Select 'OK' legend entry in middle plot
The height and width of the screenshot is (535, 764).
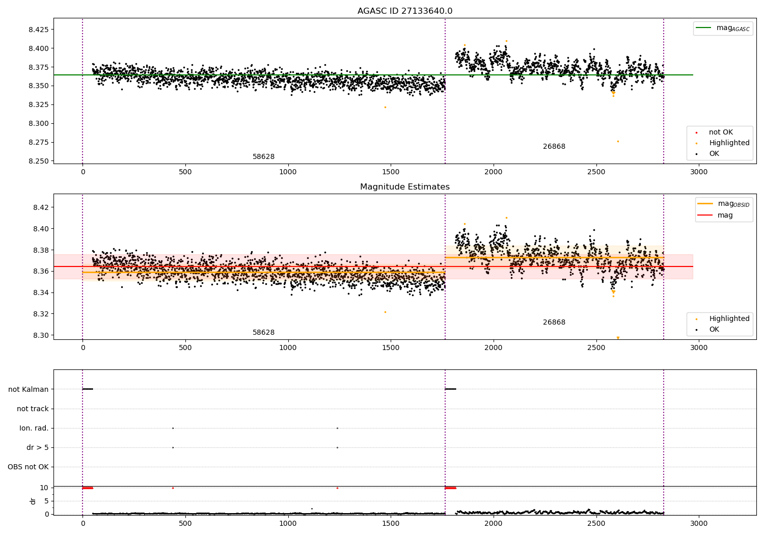click(714, 330)
